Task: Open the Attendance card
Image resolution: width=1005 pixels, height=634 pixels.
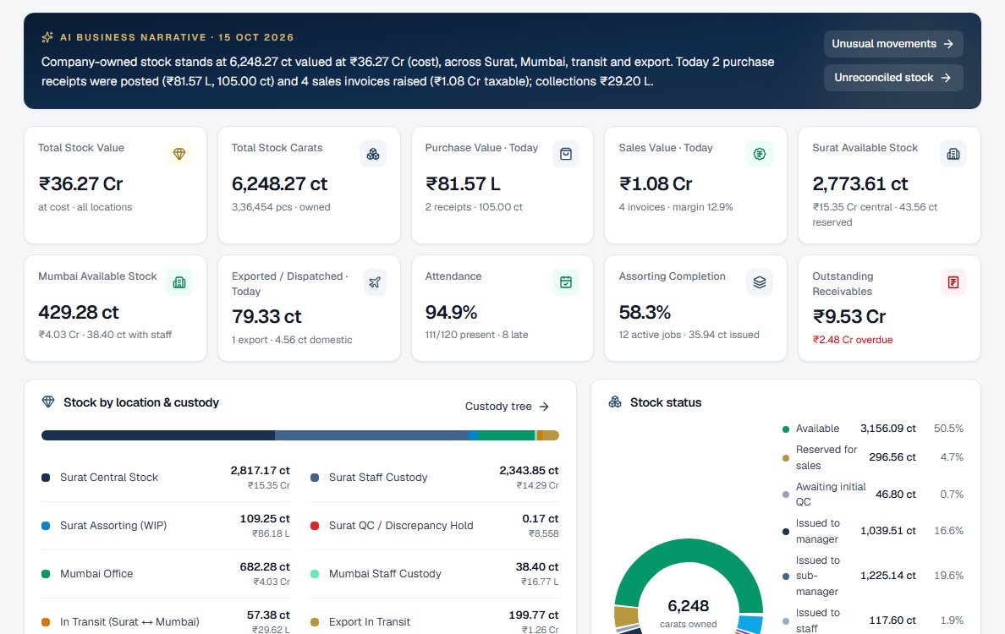Action: click(502, 308)
